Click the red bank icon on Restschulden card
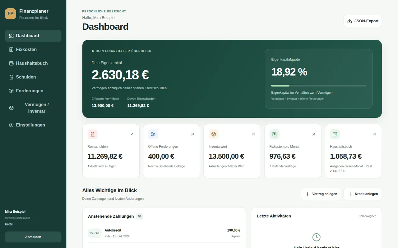 pyautogui.click(x=93, y=134)
